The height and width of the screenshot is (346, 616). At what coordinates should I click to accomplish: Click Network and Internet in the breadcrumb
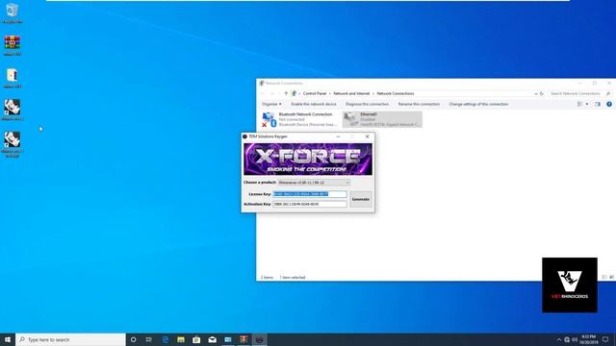[351, 94]
